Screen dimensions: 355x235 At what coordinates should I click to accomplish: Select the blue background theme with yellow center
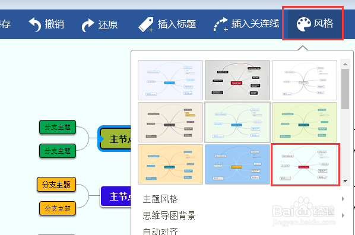(237, 164)
